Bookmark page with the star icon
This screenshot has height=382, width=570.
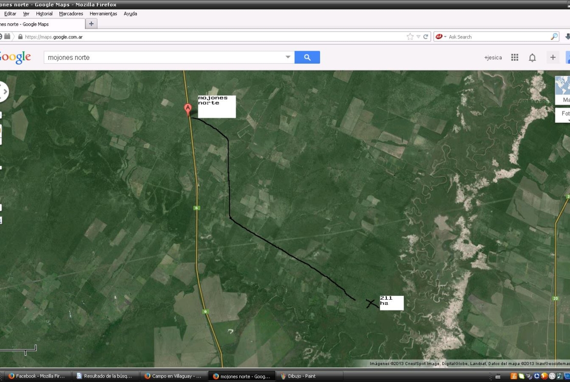click(x=410, y=36)
